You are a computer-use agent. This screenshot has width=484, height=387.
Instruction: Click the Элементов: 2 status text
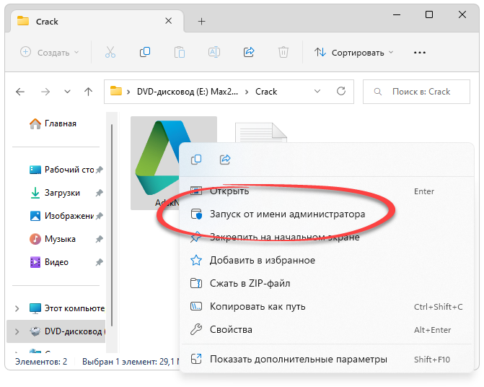click(x=41, y=361)
